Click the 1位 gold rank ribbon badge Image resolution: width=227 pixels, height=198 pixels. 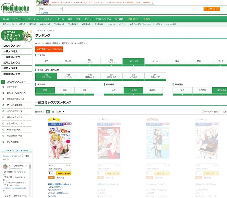(x=54, y=119)
